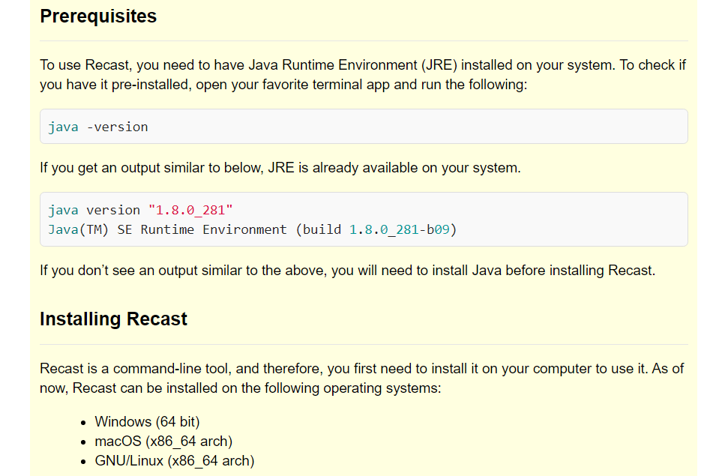The image size is (722, 476).
Task: Click the divider line below the Prerequisites heading
Action: (363, 40)
